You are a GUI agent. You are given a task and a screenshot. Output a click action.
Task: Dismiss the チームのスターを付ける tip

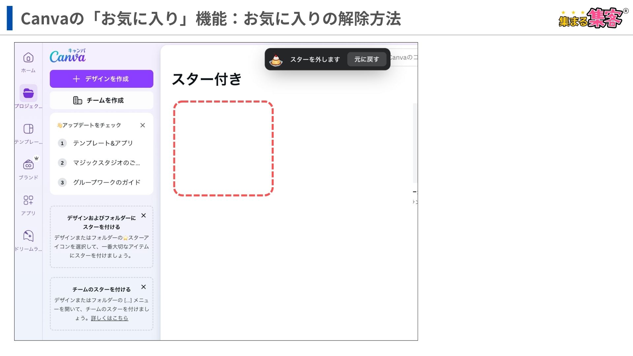143,287
